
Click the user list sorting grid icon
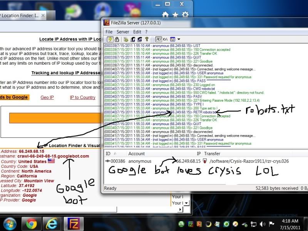(x=172, y=39)
